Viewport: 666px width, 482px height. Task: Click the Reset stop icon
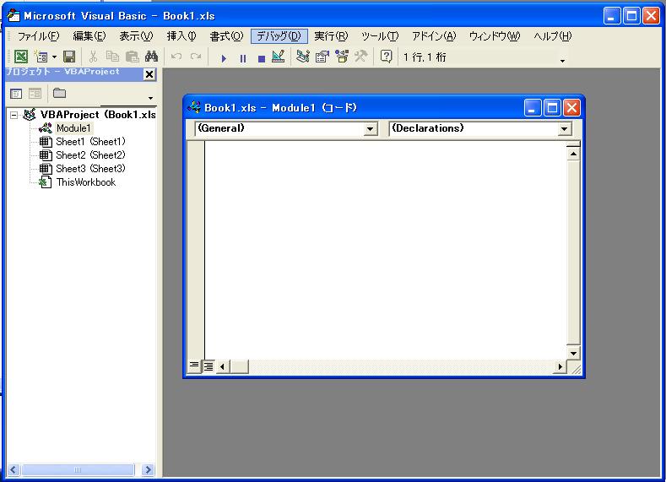tap(262, 58)
